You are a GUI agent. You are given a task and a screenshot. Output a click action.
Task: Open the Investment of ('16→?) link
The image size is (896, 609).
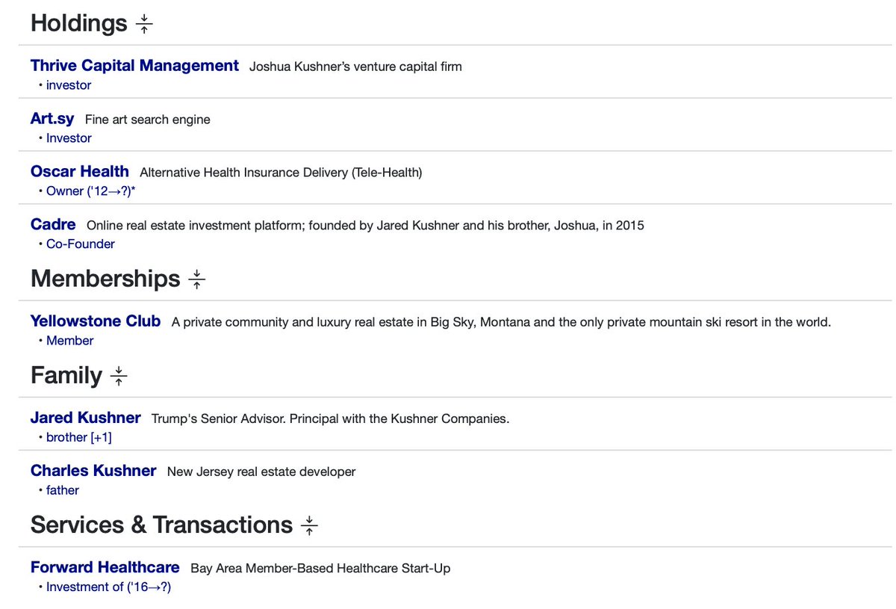(108, 587)
